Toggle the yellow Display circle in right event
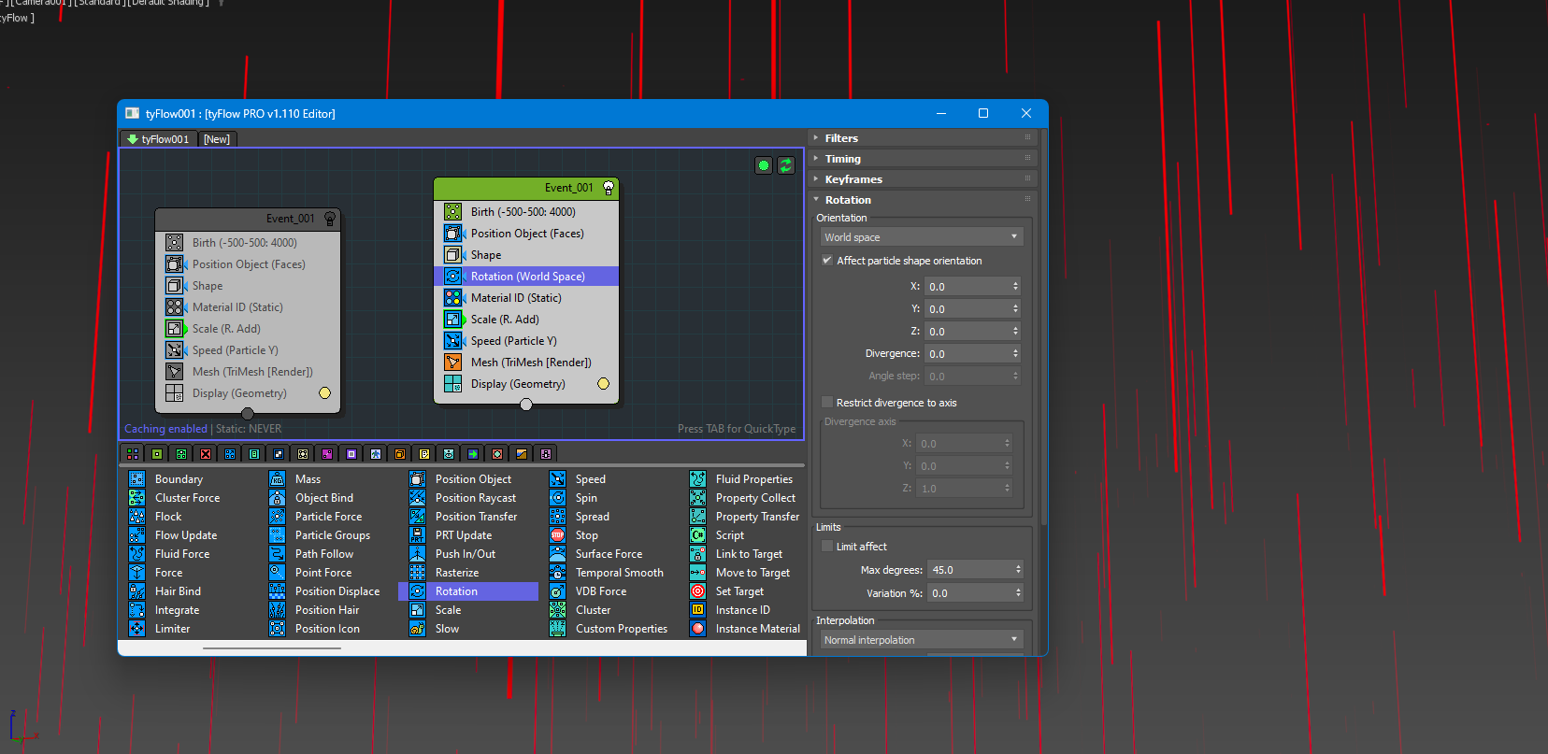 604,384
